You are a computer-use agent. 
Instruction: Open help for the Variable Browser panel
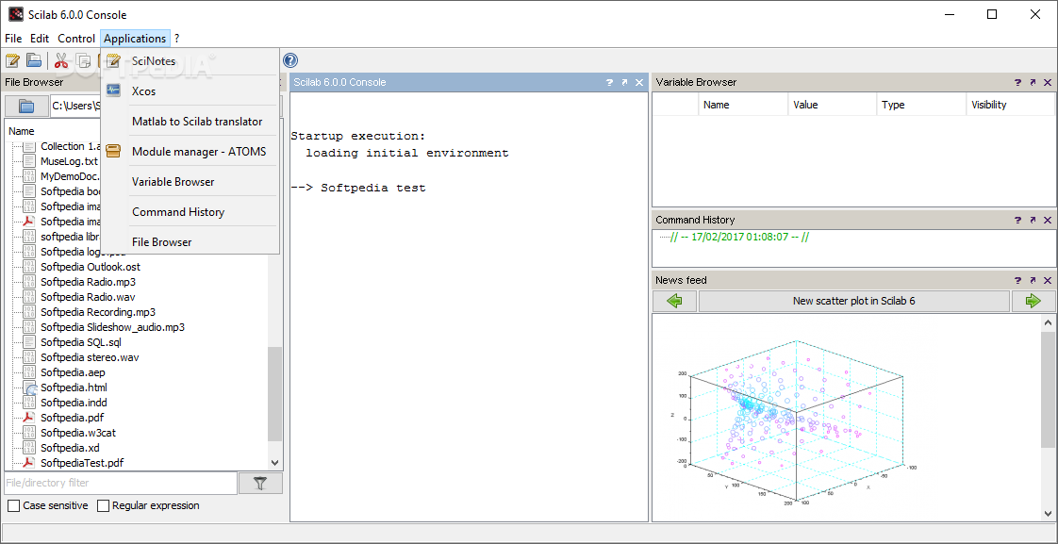tap(1017, 82)
